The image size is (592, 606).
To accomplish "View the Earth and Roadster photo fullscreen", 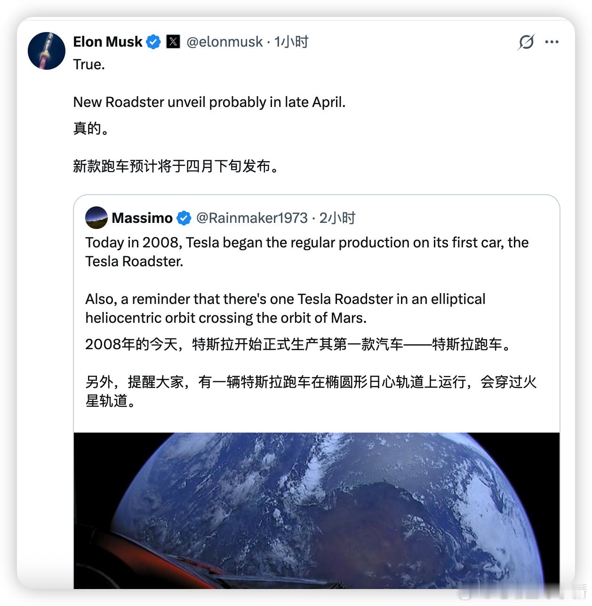I will (x=316, y=518).
